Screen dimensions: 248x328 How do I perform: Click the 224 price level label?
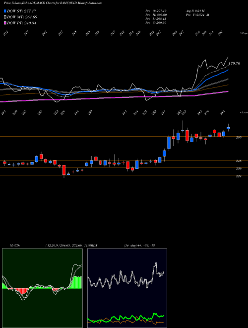(239, 176)
